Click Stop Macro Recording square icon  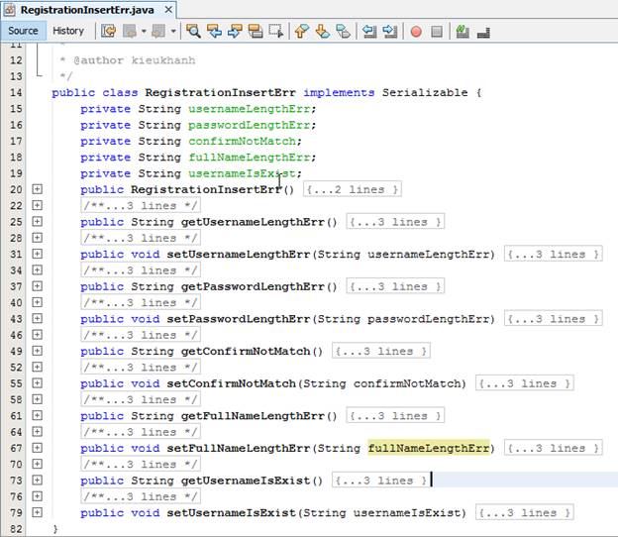(x=437, y=31)
